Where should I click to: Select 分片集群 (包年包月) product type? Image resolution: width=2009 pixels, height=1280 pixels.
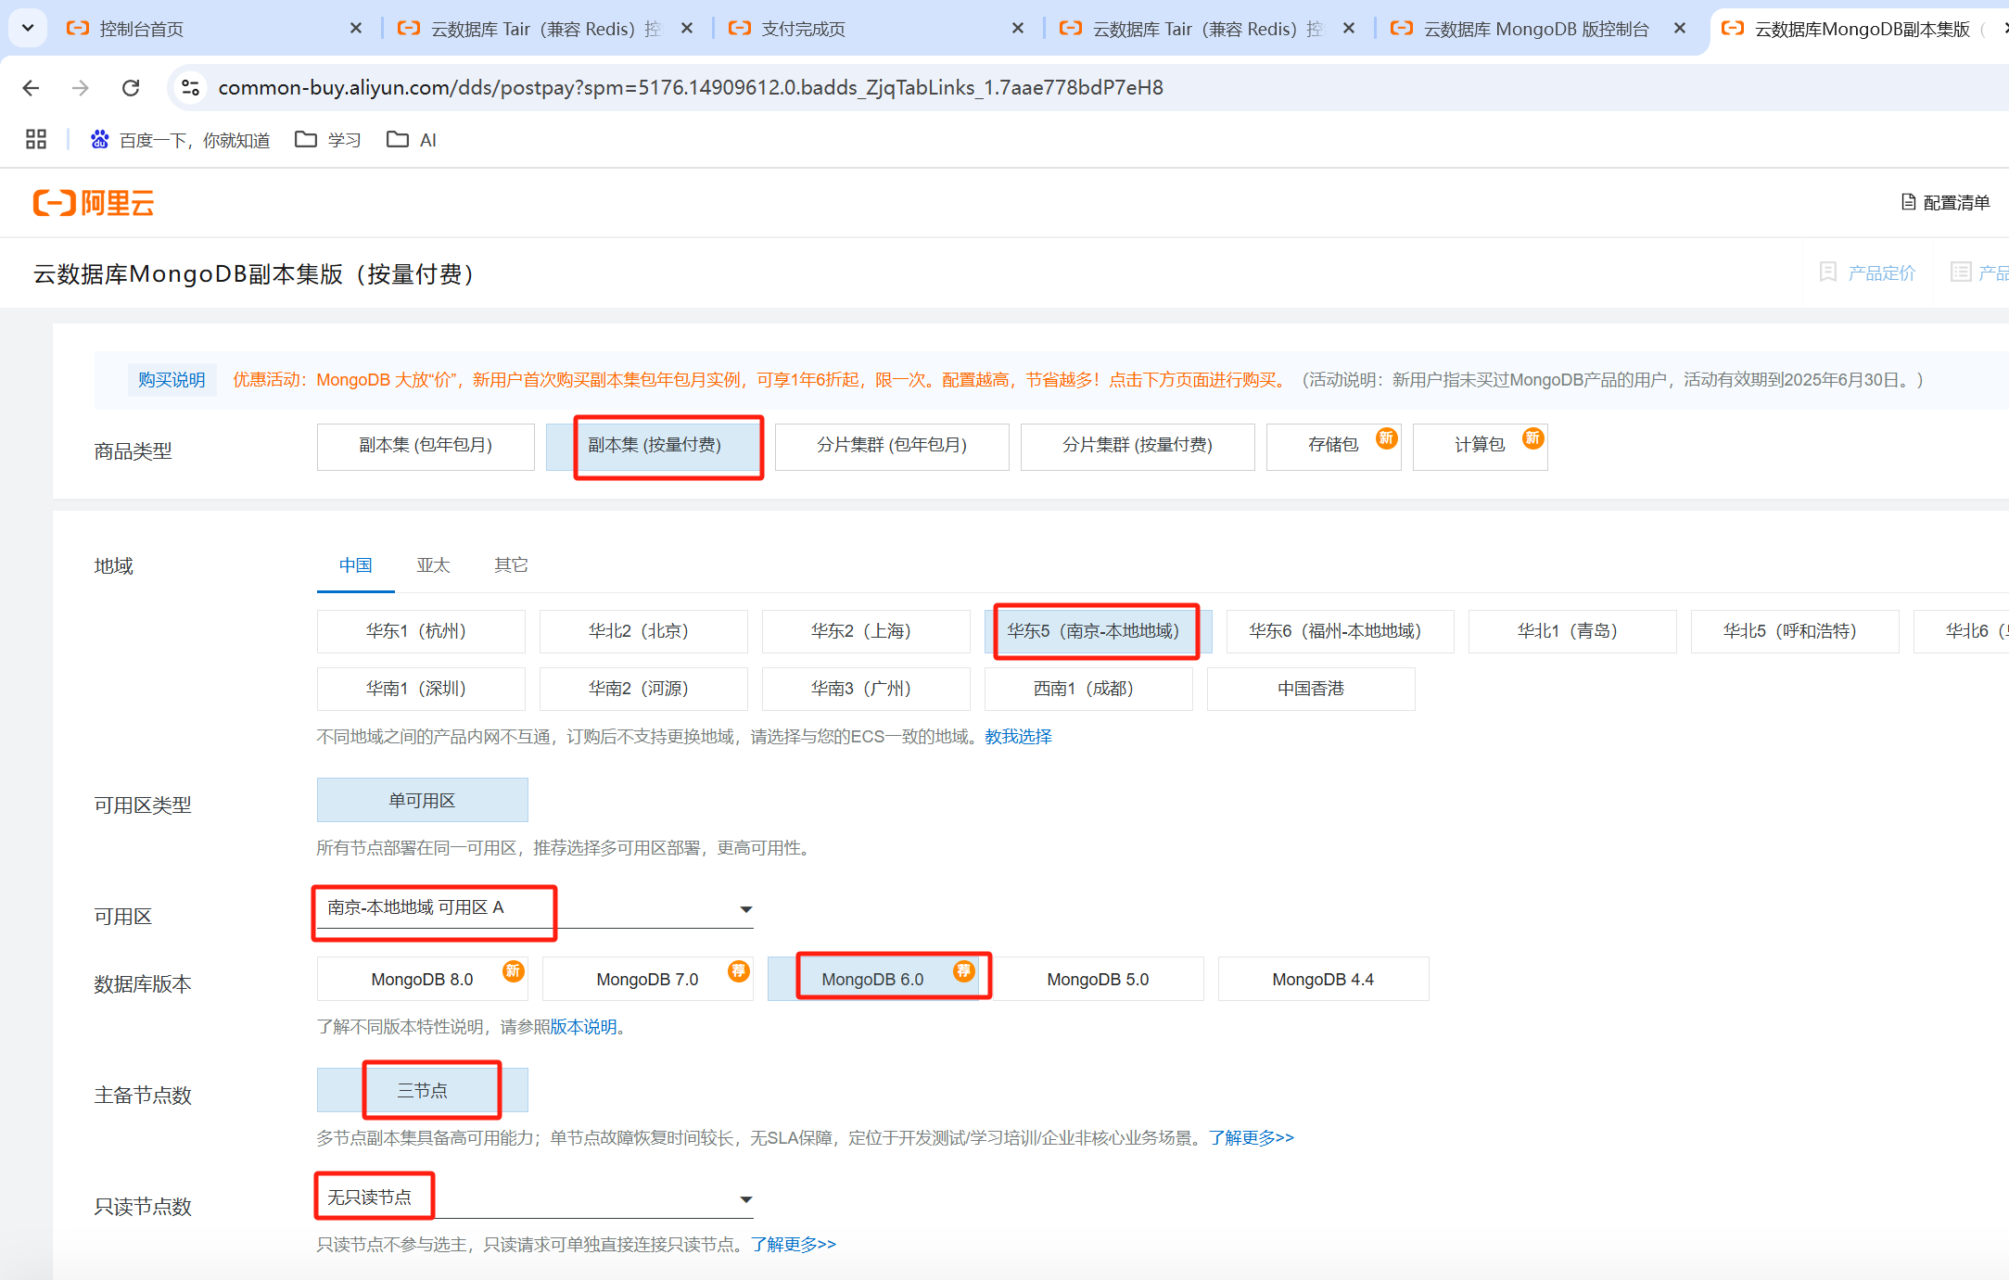pyautogui.click(x=892, y=446)
